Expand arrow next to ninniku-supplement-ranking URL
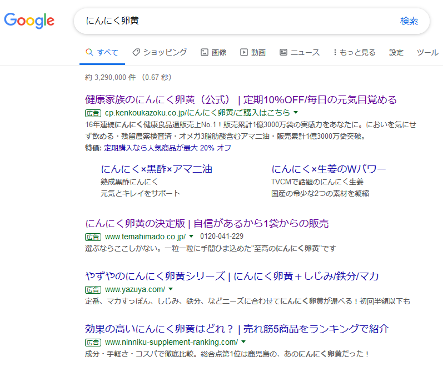 click(x=243, y=341)
